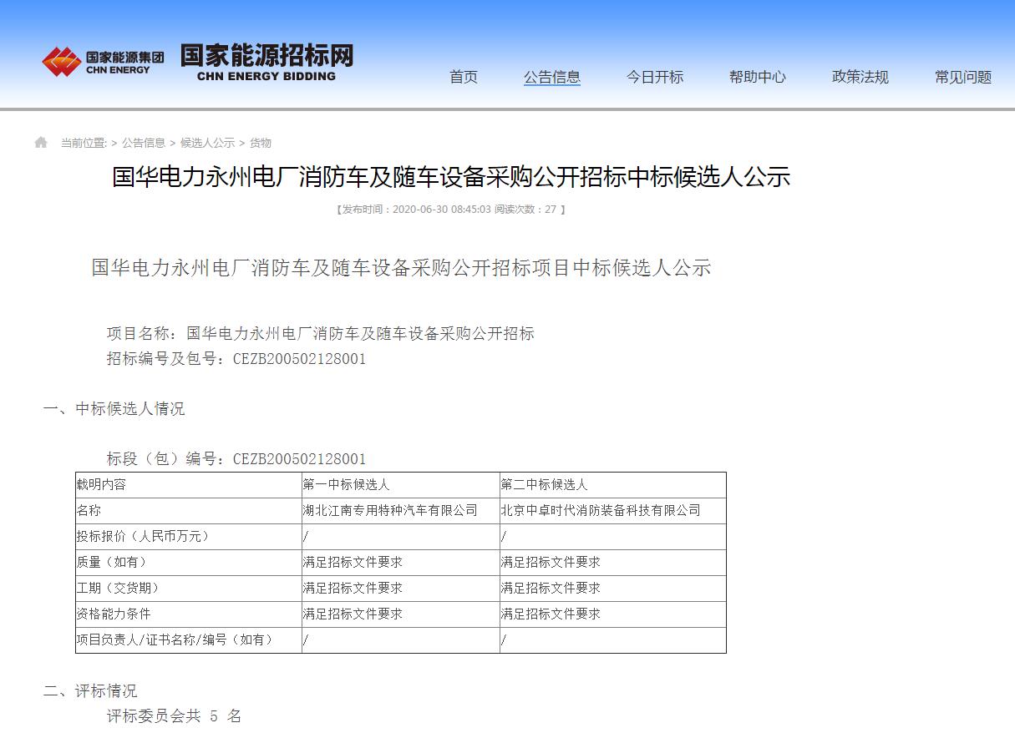Open the 首页 navigation menu item
1015x733 pixels.
(x=464, y=77)
